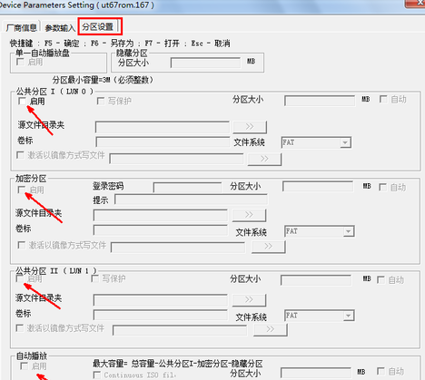Enable 单一自动播放盘 启用 checkbox

coord(20,63)
